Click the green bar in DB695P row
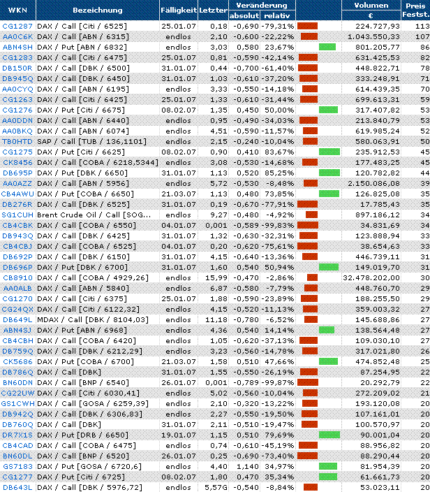The image size is (430, 492). (329, 173)
